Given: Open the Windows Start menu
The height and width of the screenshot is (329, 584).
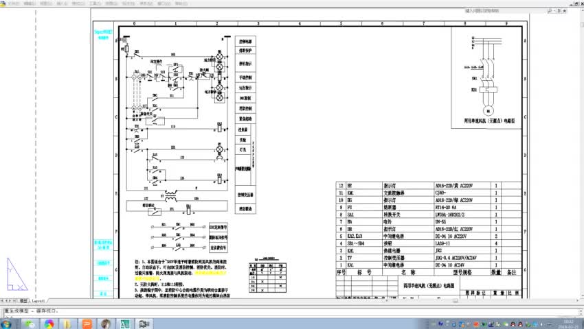Looking at the screenshot, I should (x=6, y=324).
